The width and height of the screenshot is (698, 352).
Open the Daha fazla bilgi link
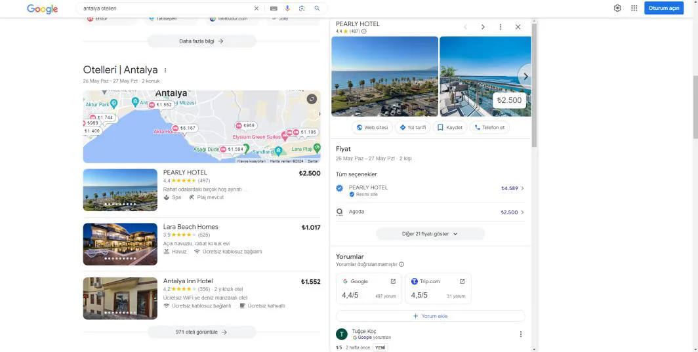click(201, 41)
